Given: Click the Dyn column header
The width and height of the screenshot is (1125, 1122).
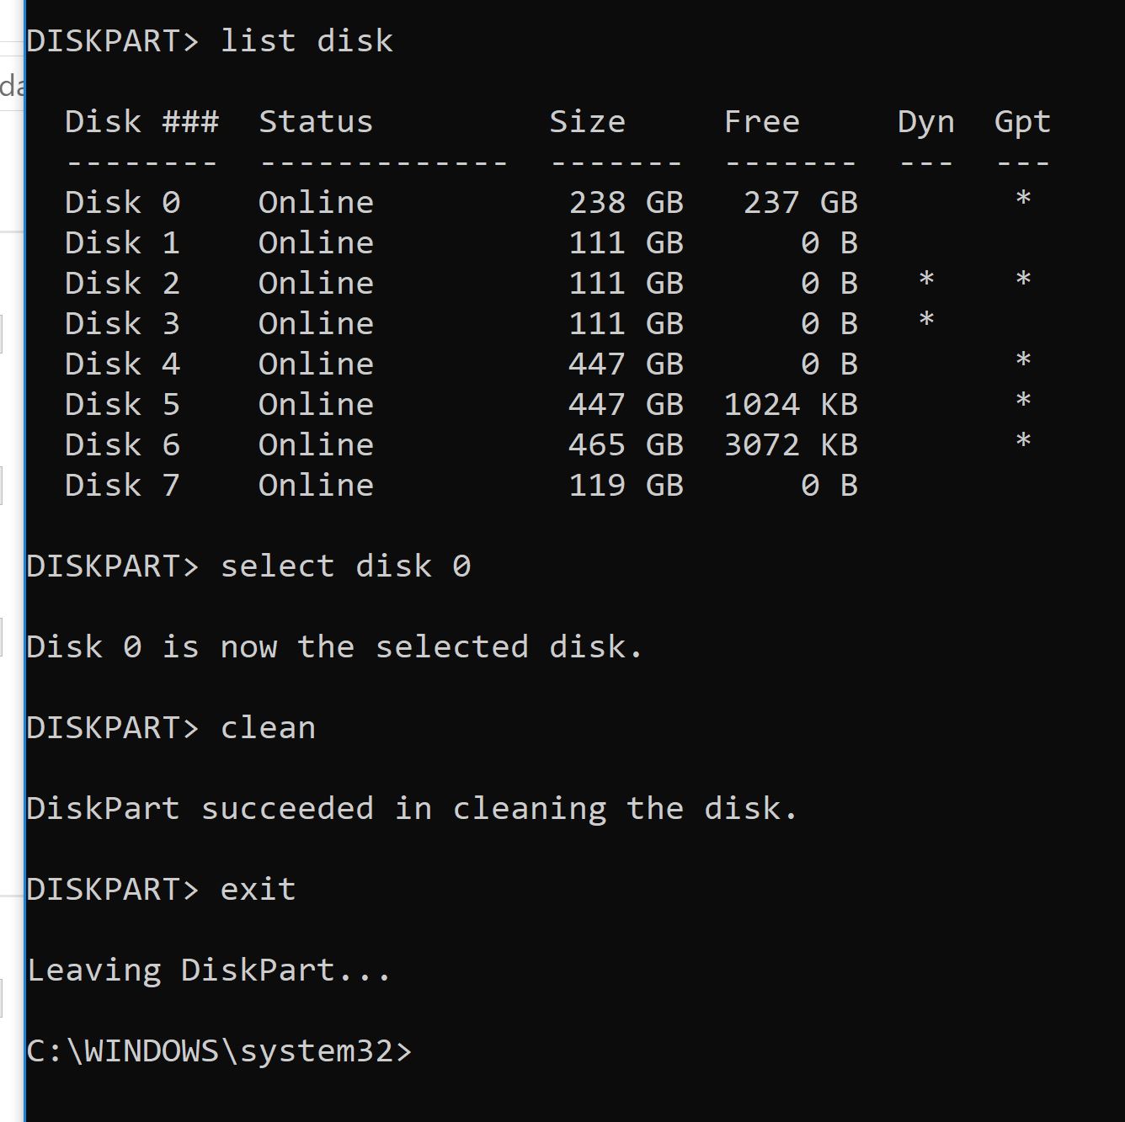Looking at the screenshot, I should coord(926,123).
